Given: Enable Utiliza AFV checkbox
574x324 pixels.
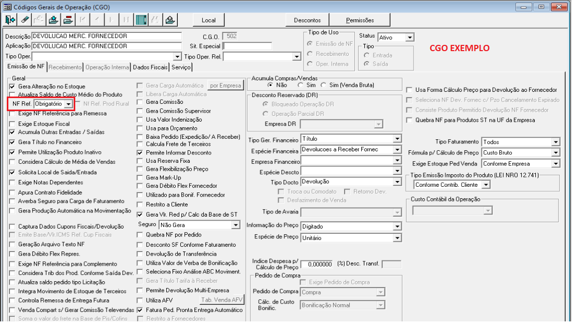Looking at the screenshot, I should pos(140,301).
